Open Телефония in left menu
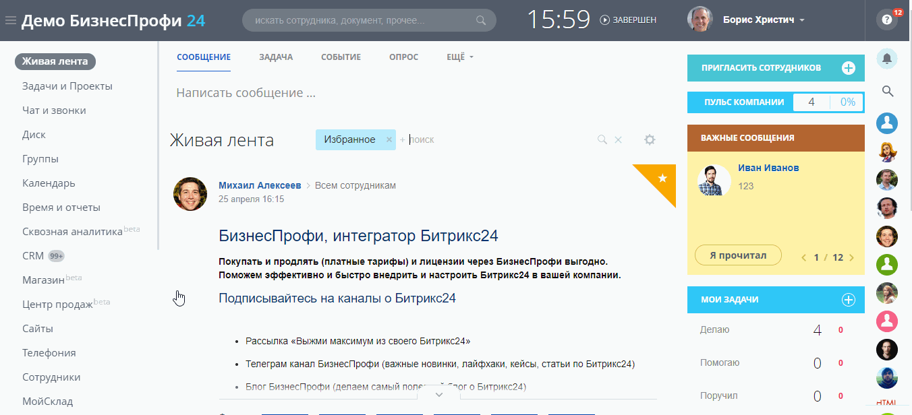The image size is (912, 415). pyautogui.click(x=49, y=353)
